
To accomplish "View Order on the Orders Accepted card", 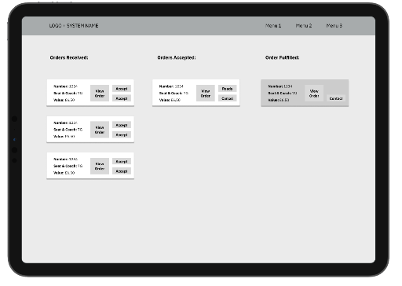I will (x=206, y=93).
